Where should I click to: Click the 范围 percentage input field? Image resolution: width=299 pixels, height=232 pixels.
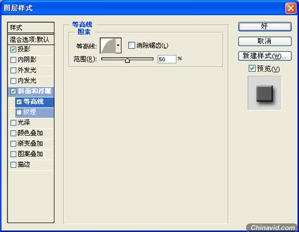click(167, 59)
